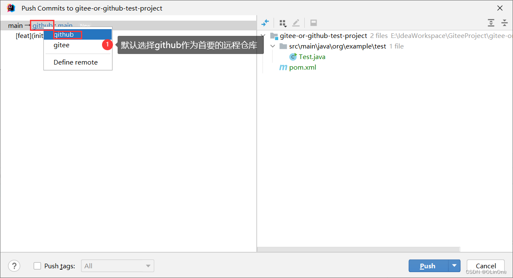The image size is (513, 278).
Task: Select the github remote option
Action: click(78, 35)
